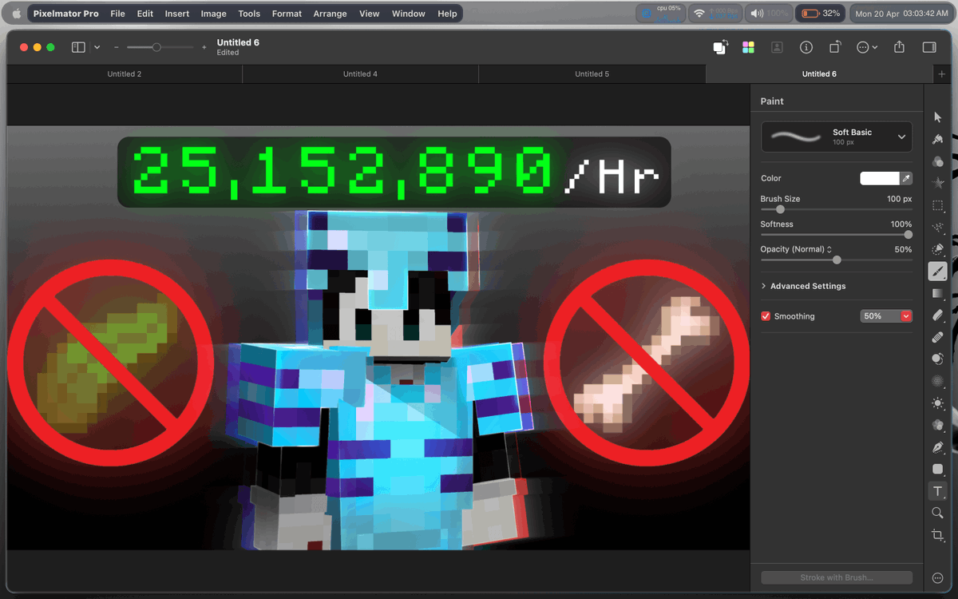
Task: Select the Gradient fill tool
Action: click(938, 294)
